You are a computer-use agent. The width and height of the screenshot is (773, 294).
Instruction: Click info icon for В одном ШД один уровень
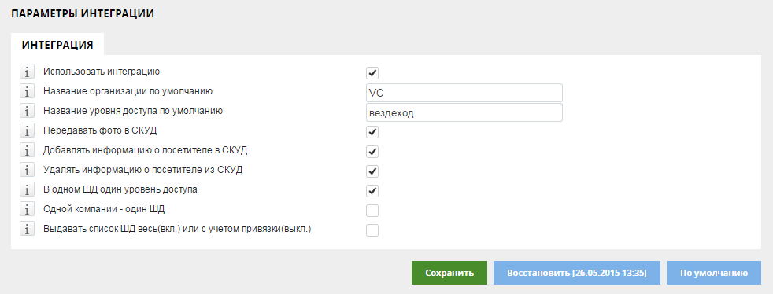click(27, 189)
